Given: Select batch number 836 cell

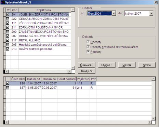Looking at the screenshot, I should (18, 83).
